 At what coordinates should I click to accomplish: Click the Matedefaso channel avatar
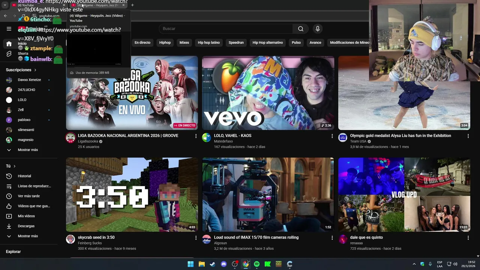click(x=207, y=138)
